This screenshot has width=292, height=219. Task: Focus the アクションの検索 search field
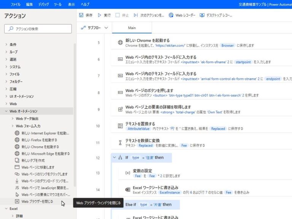tap(38, 29)
